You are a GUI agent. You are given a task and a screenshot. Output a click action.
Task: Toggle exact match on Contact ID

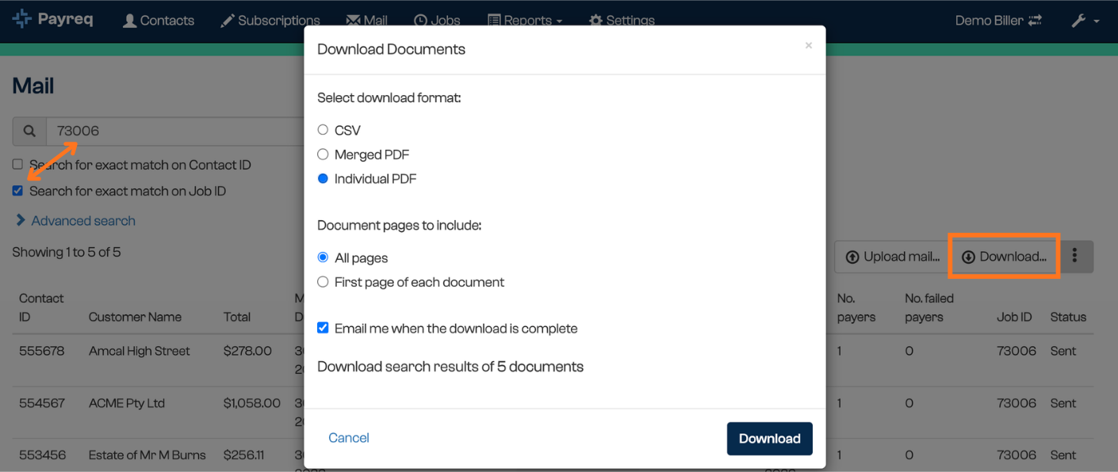coord(17,165)
